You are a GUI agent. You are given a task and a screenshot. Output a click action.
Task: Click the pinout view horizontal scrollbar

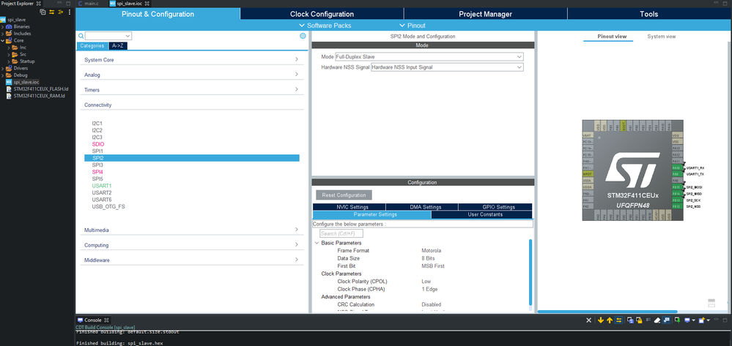click(607, 312)
